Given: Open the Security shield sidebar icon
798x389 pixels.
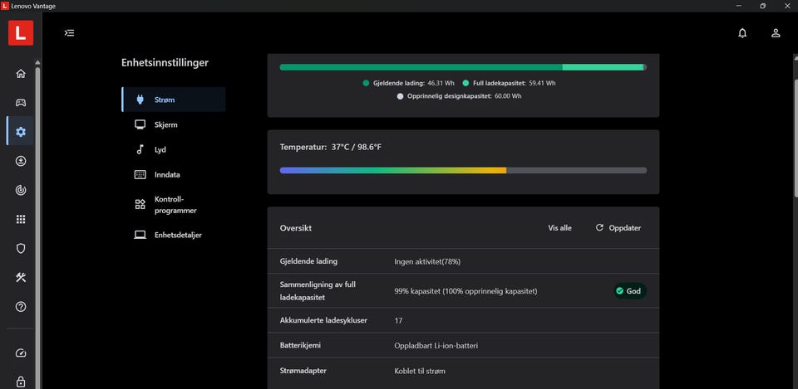Looking at the screenshot, I should click(20, 248).
